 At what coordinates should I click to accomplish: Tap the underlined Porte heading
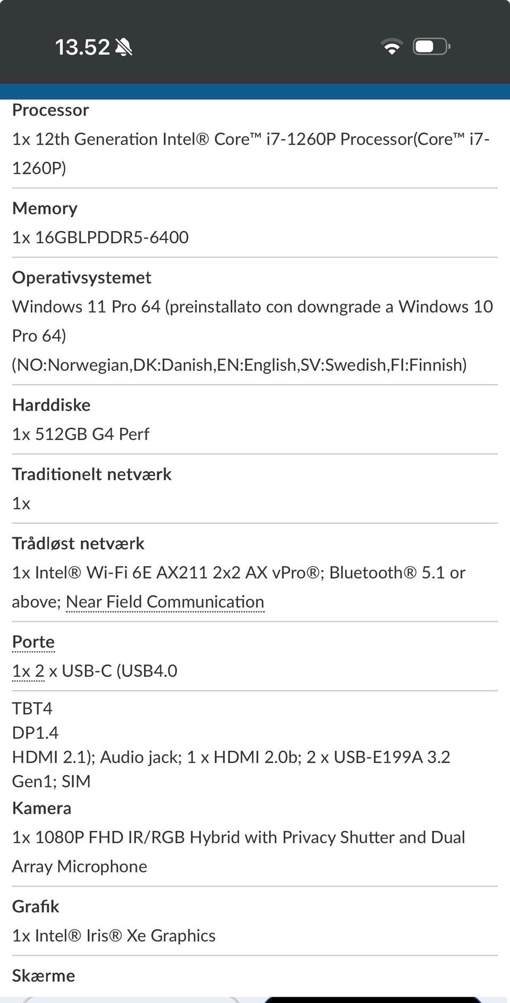33,642
